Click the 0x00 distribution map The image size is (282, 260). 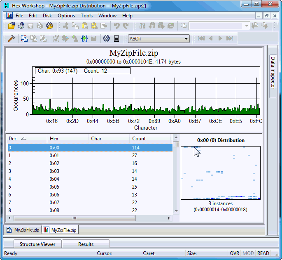221,173
